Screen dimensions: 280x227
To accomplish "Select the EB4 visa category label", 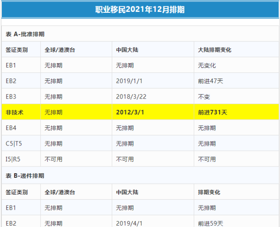I will tap(11, 128).
